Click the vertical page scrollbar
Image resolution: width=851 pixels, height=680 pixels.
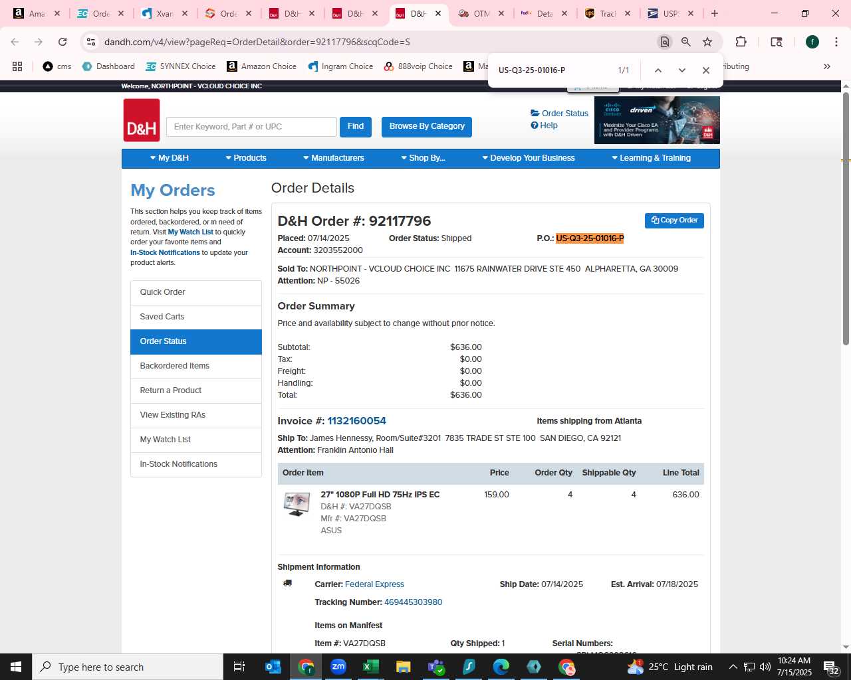(846, 219)
